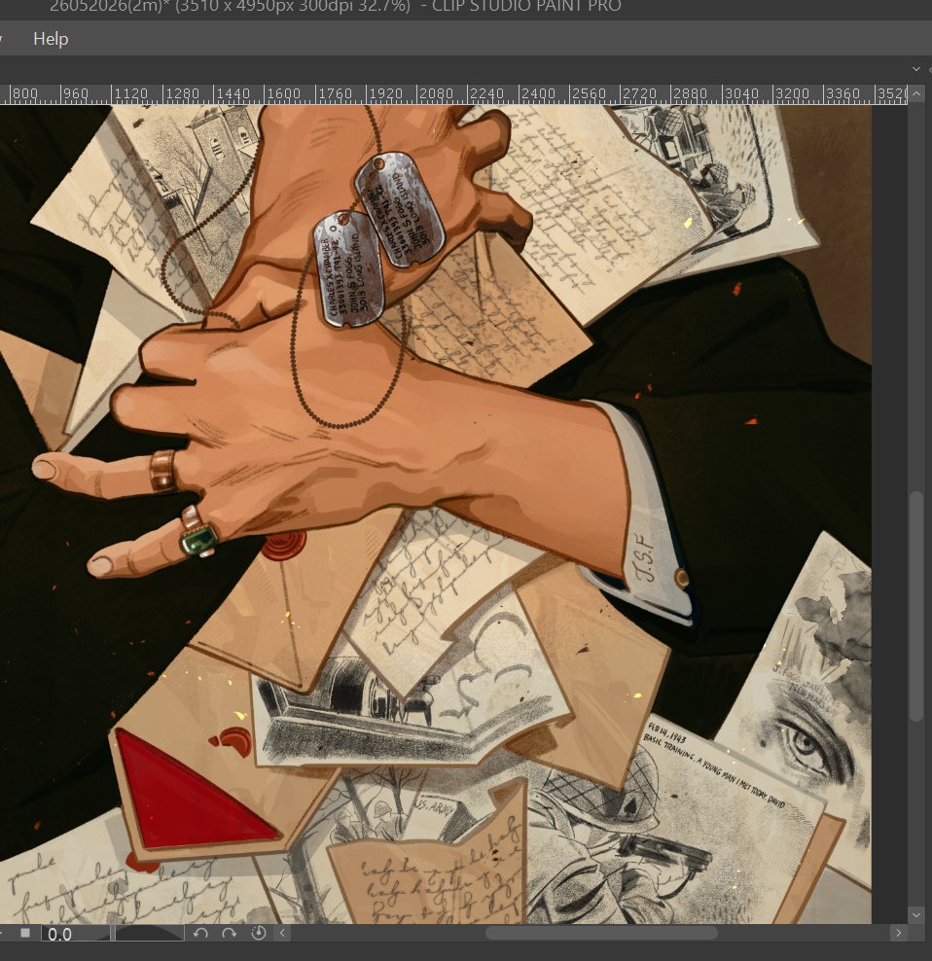Click the horizontal scrollbar thumb
The width and height of the screenshot is (932, 961).
(601, 933)
